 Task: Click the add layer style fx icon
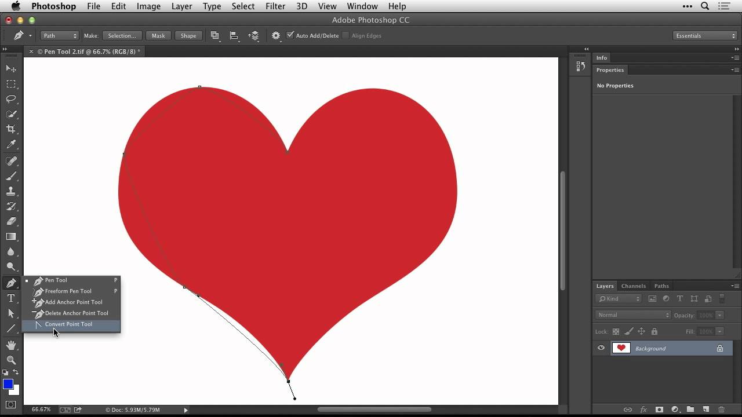click(x=643, y=409)
